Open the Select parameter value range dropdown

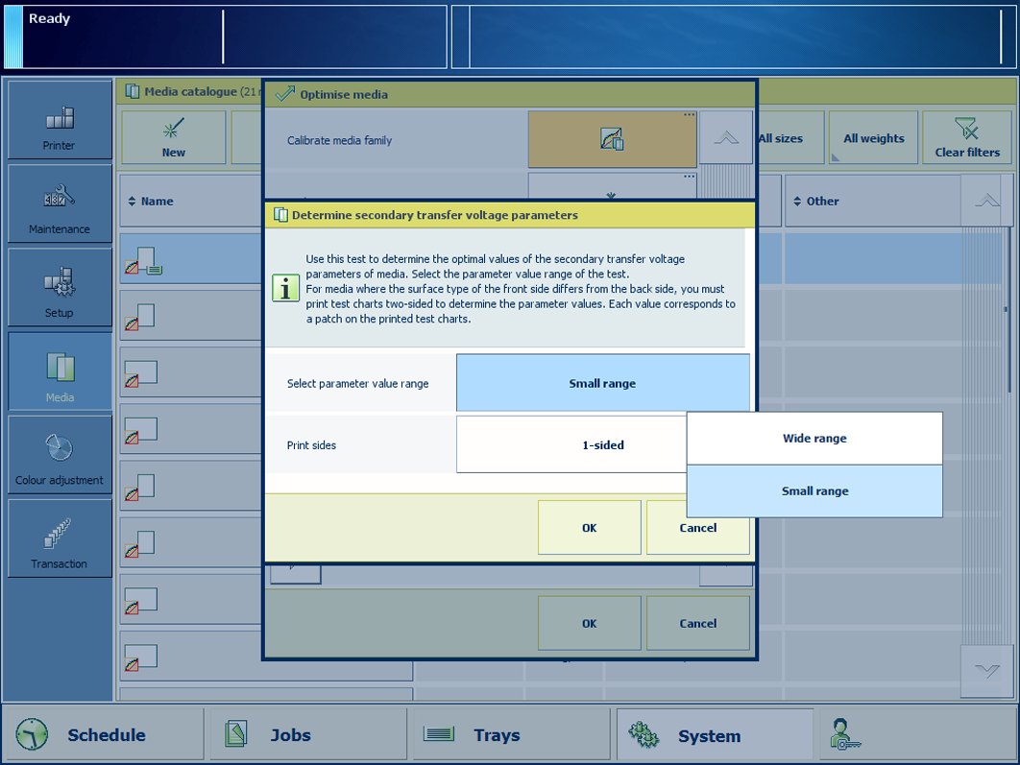click(x=602, y=384)
